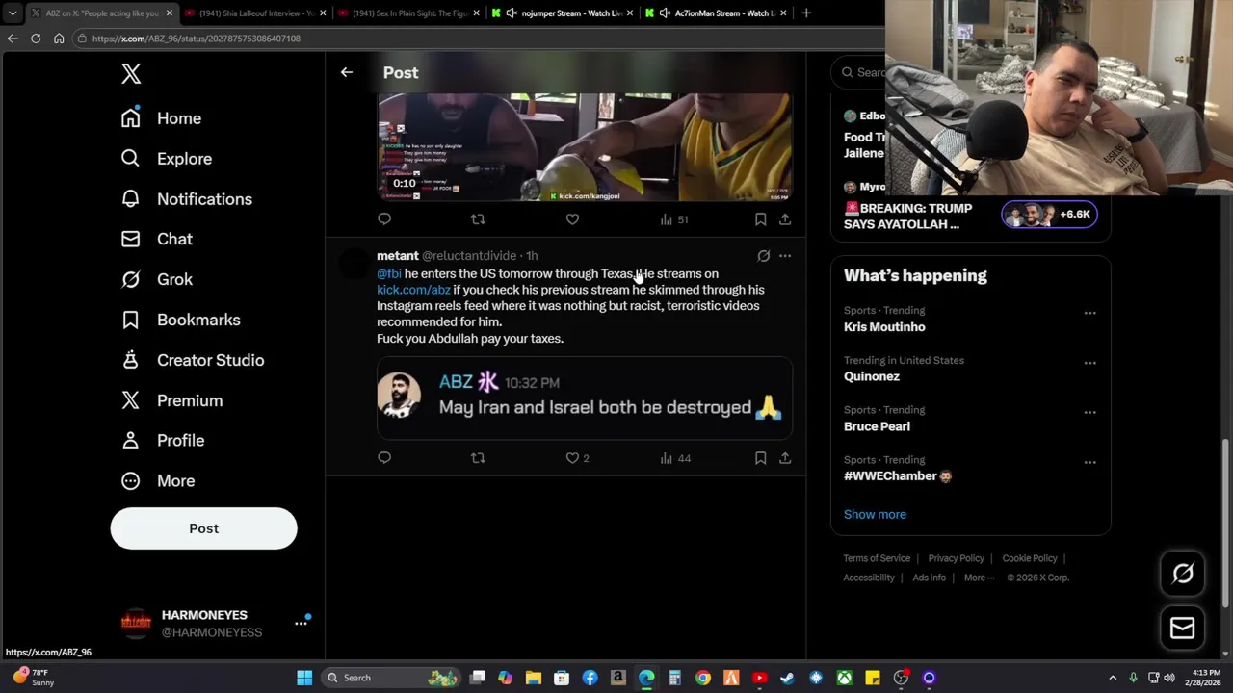
Task: Reload the page in browser
Action: tap(36, 38)
